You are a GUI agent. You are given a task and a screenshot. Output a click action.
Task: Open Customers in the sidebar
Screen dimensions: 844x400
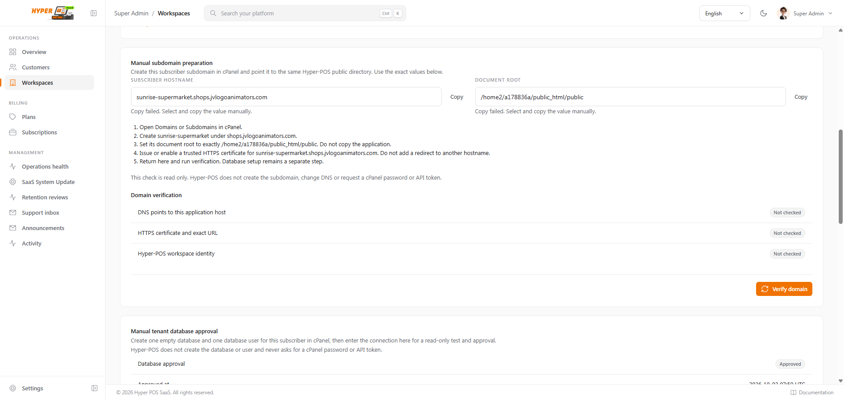tap(49, 67)
